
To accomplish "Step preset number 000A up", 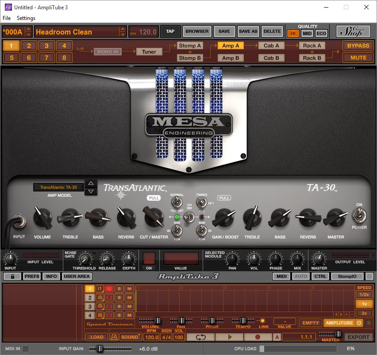I will (x=28, y=29).
